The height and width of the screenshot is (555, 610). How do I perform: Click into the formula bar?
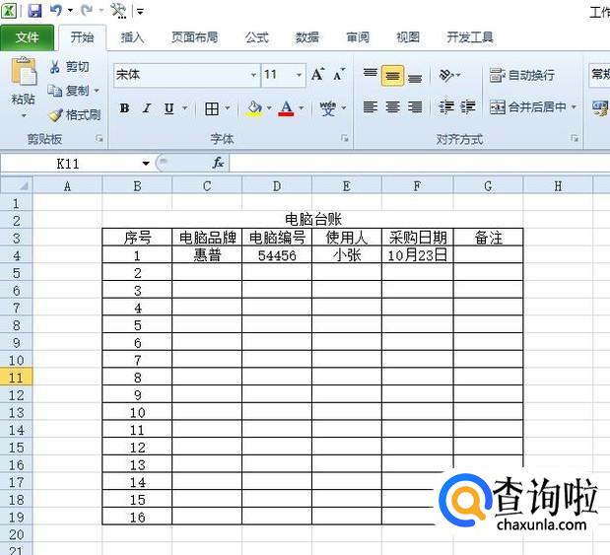coord(420,163)
